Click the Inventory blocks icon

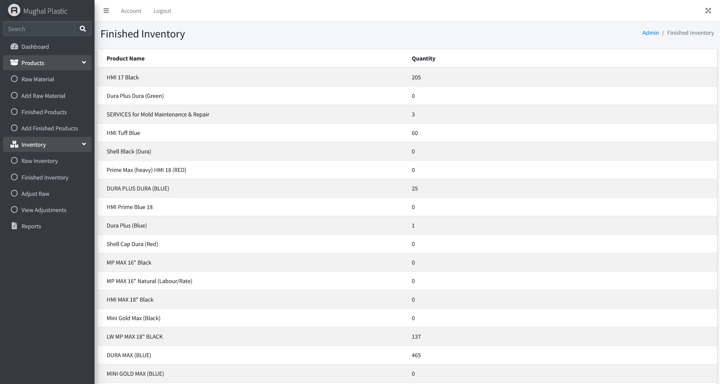coord(14,144)
